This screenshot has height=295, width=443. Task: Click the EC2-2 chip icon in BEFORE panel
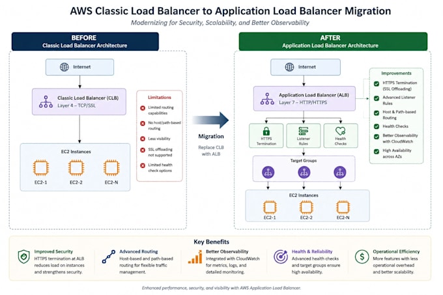click(x=76, y=167)
